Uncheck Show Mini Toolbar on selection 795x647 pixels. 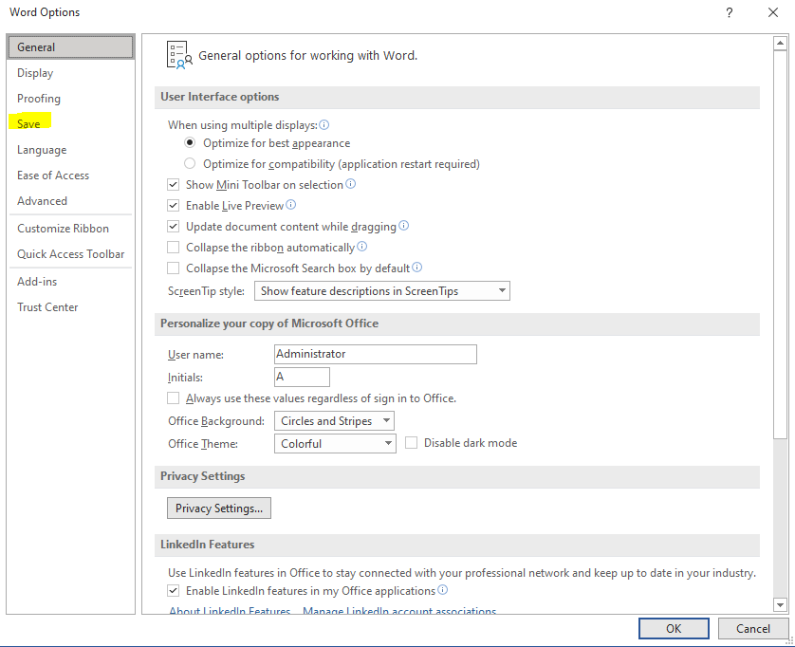click(x=173, y=185)
